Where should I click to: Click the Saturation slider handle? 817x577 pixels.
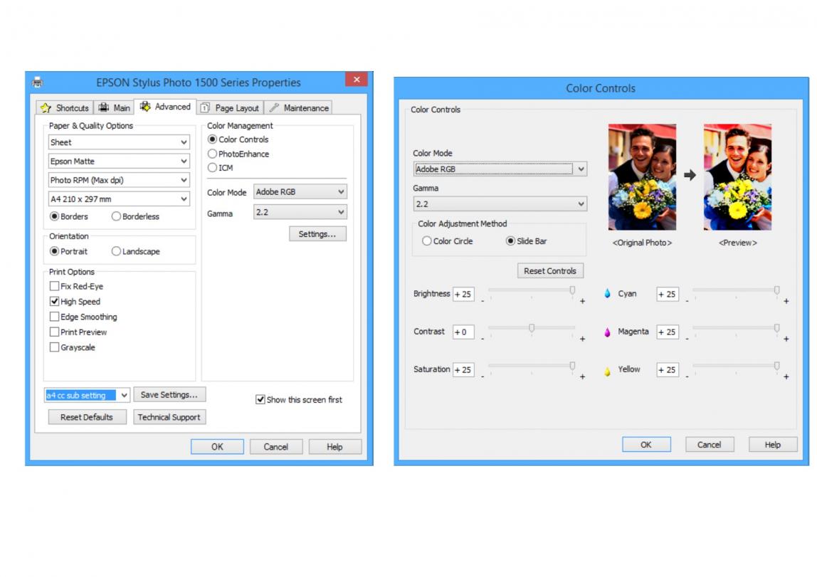coord(572,366)
